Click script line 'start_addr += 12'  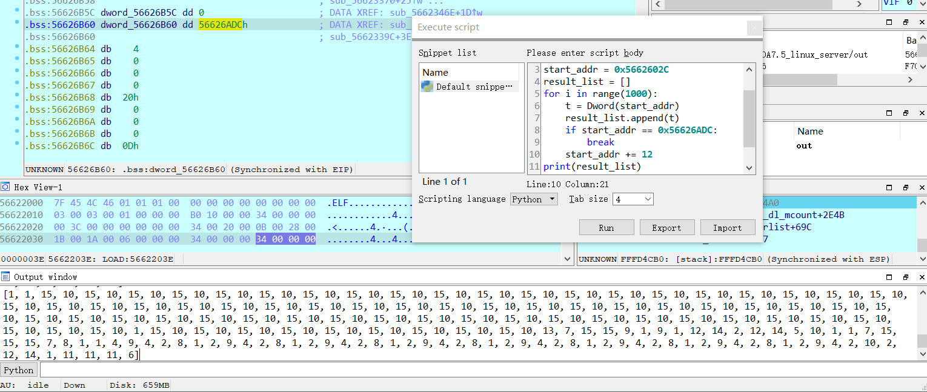(x=609, y=154)
